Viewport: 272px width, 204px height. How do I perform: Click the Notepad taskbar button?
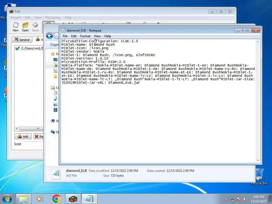89,199
